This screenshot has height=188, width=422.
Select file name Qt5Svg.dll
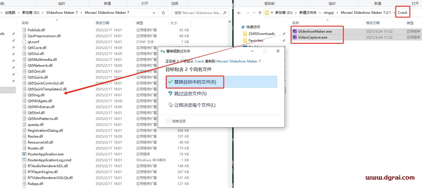(36, 95)
